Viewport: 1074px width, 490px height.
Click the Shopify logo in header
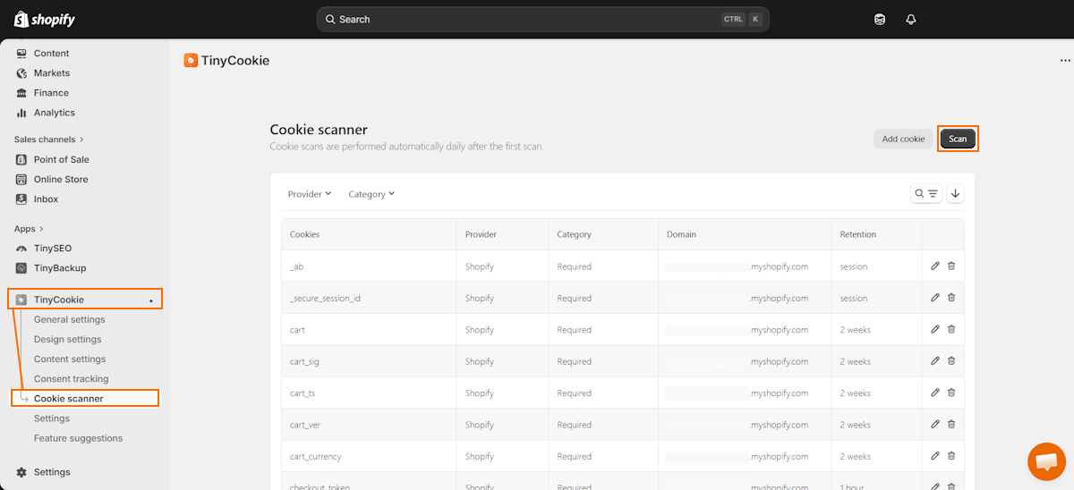click(x=45, y=20)
